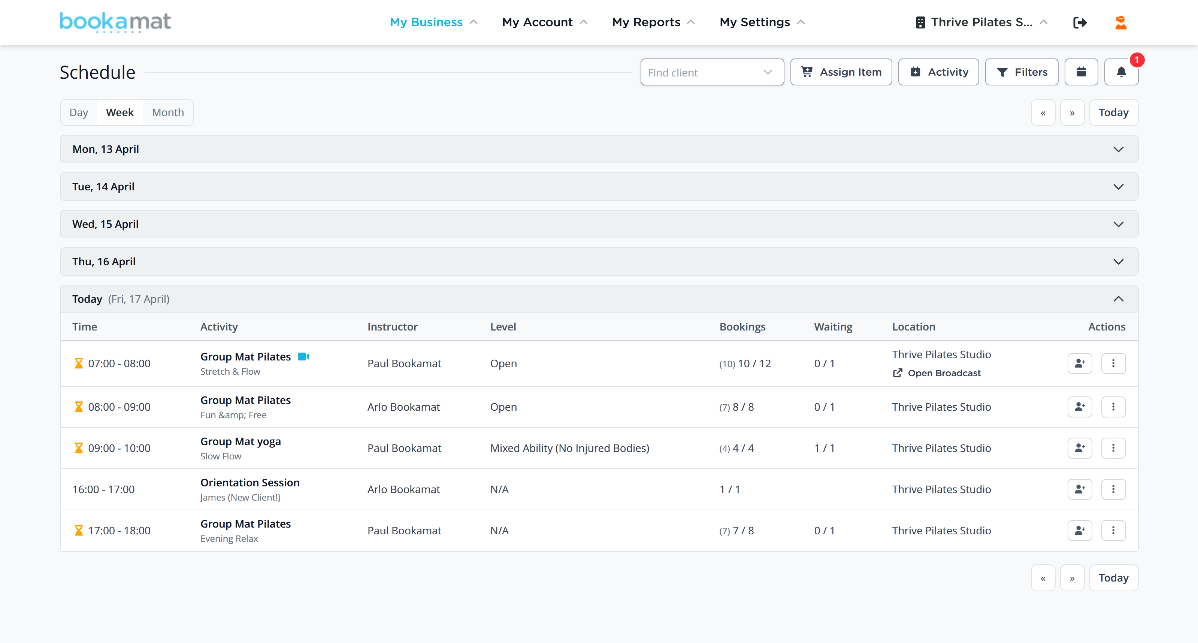Switch to Week view
The height and width of the screenshot is (643, 1198).
(x=120, y=112)
